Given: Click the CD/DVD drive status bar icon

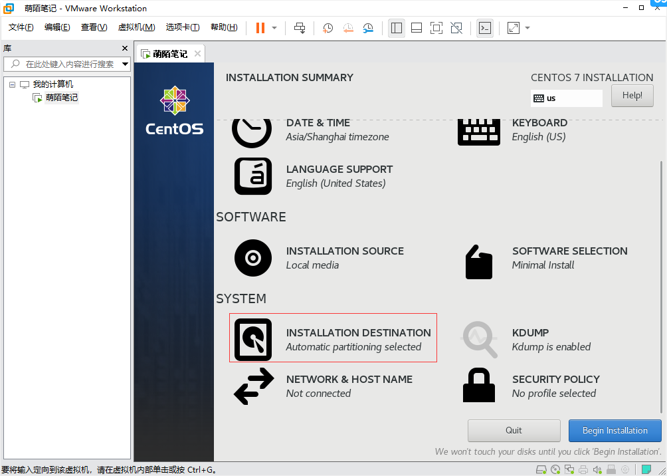Looking at the screenshot, I should click(x=555, y=470).
